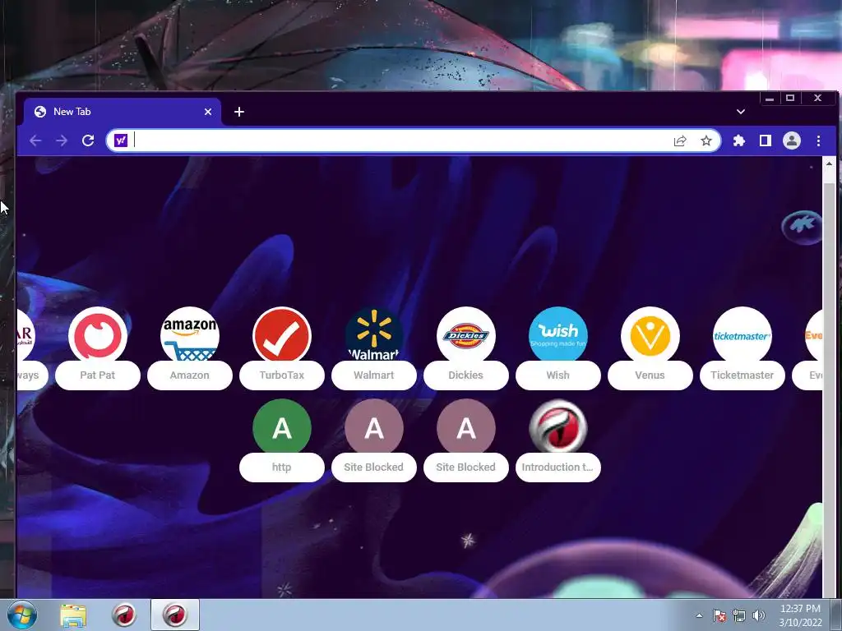Open the Pat Pat shortcut icon

click(x=98, y=335)
